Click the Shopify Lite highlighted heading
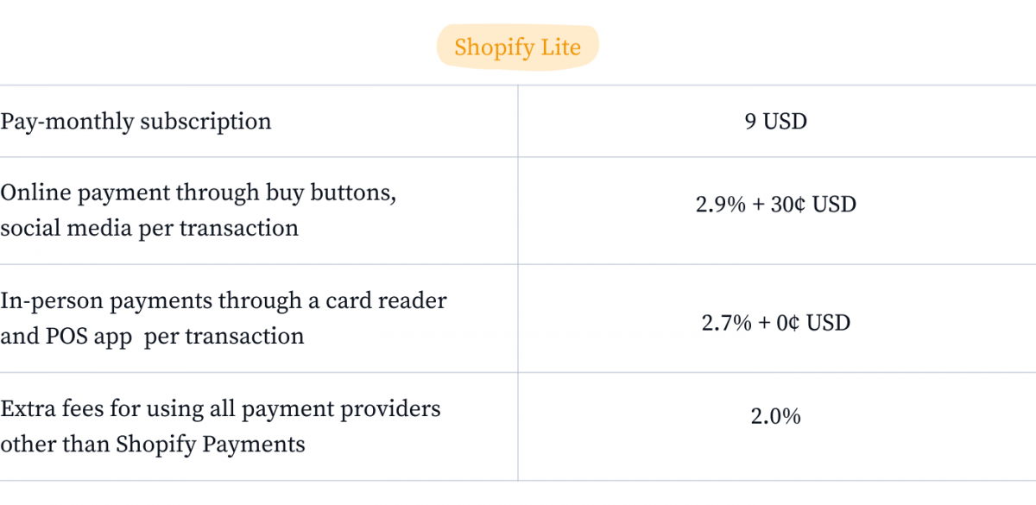The width and height of the screenshot is (1036, 505). coord(517,47)
